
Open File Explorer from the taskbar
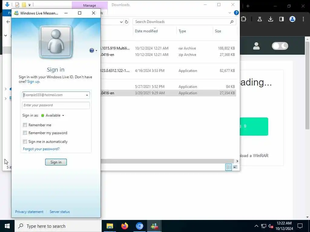[x=110, y=226]
